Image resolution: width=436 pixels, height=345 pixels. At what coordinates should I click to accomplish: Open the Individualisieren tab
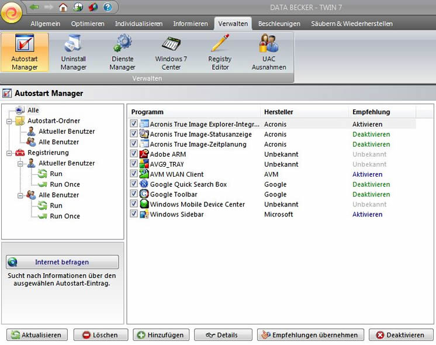click(x=139, y=23)
